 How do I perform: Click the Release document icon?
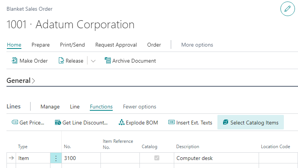pos(61,60)
